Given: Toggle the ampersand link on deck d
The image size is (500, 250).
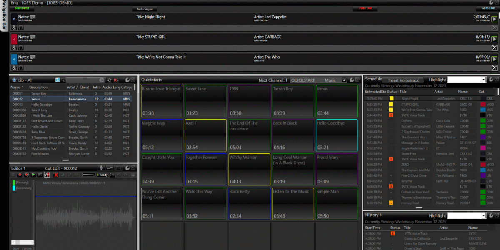Looking at the screenshot, I should coord(14,68).
